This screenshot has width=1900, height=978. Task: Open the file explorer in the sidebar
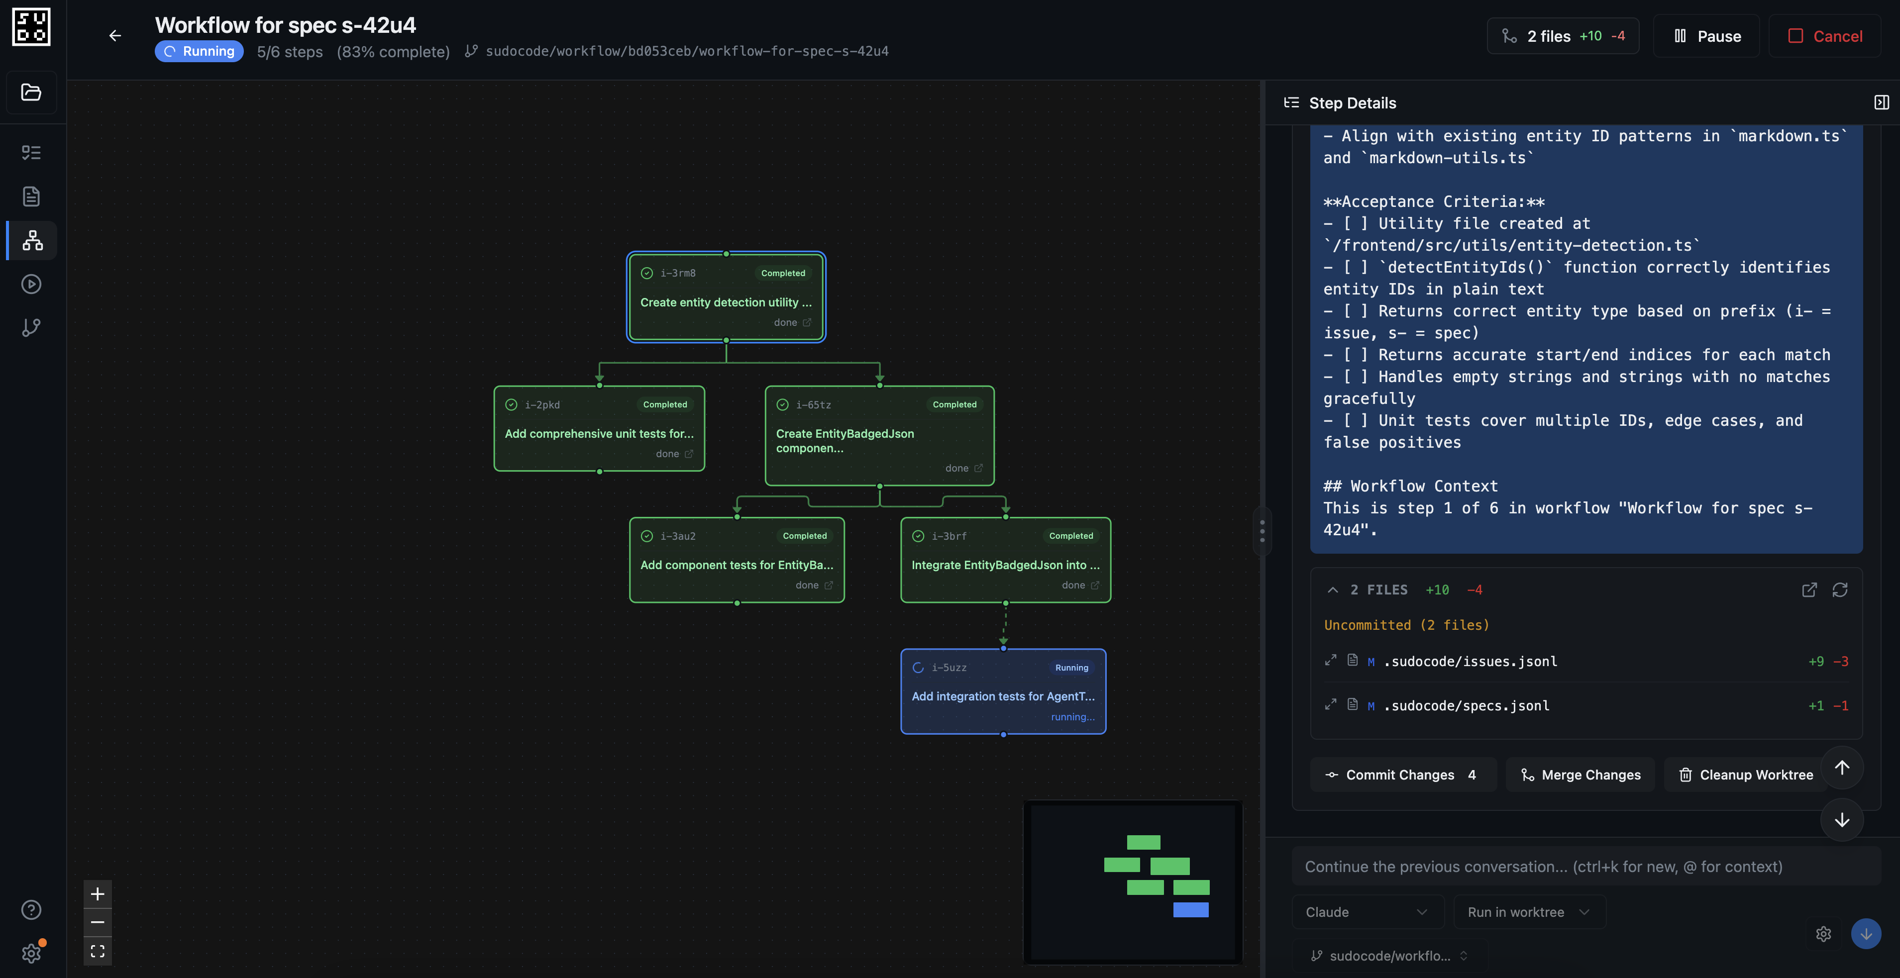click(x=31, y=92)
